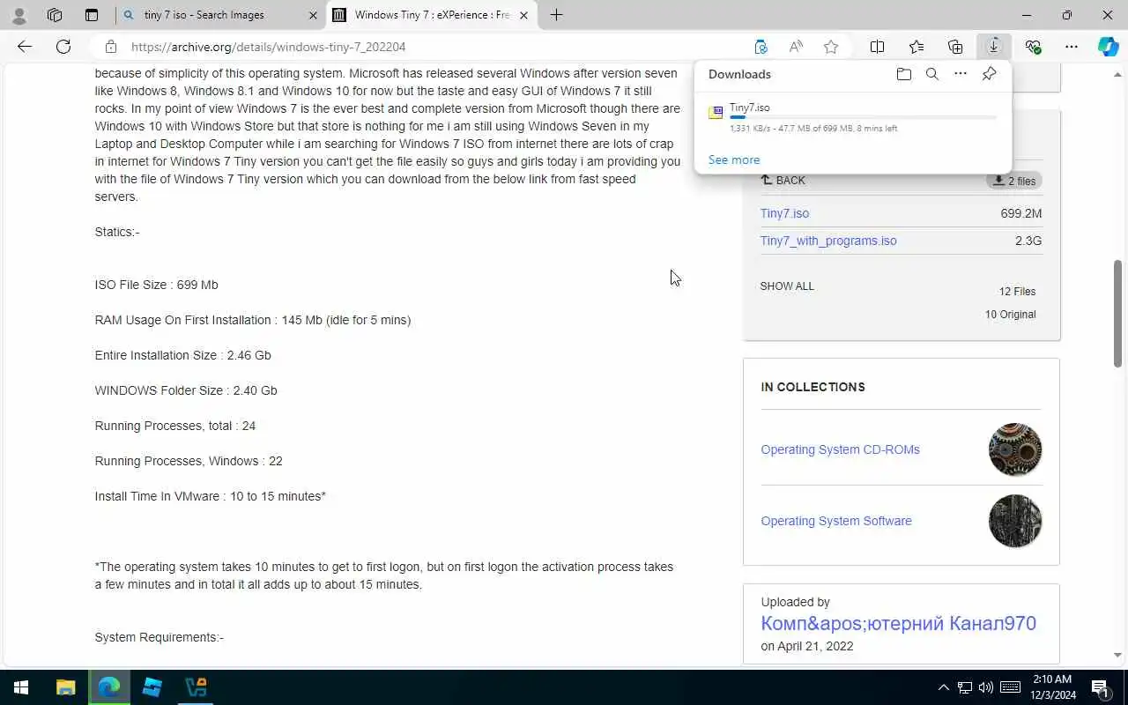Open the Copilot sidebar icon
The image size is (1128, 705).
tap(1109, 47)
